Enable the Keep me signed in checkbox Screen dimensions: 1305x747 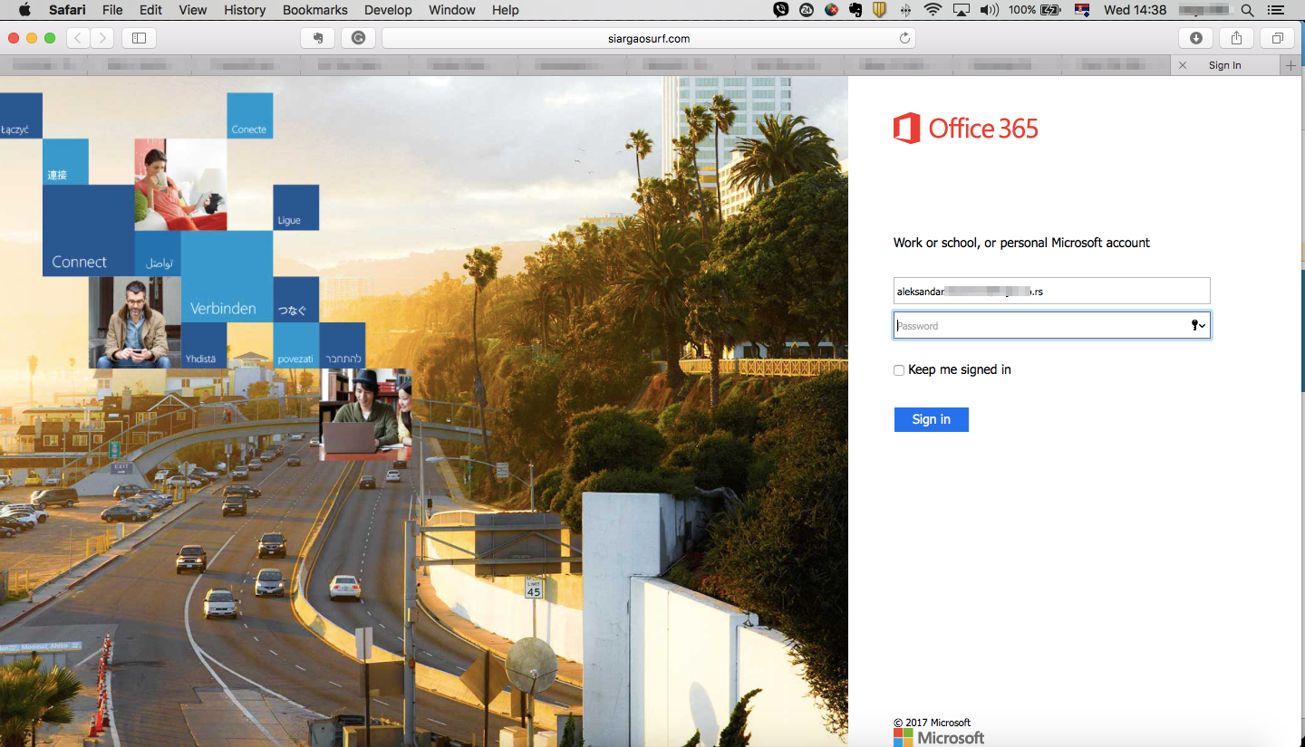[x=898, y=369]
